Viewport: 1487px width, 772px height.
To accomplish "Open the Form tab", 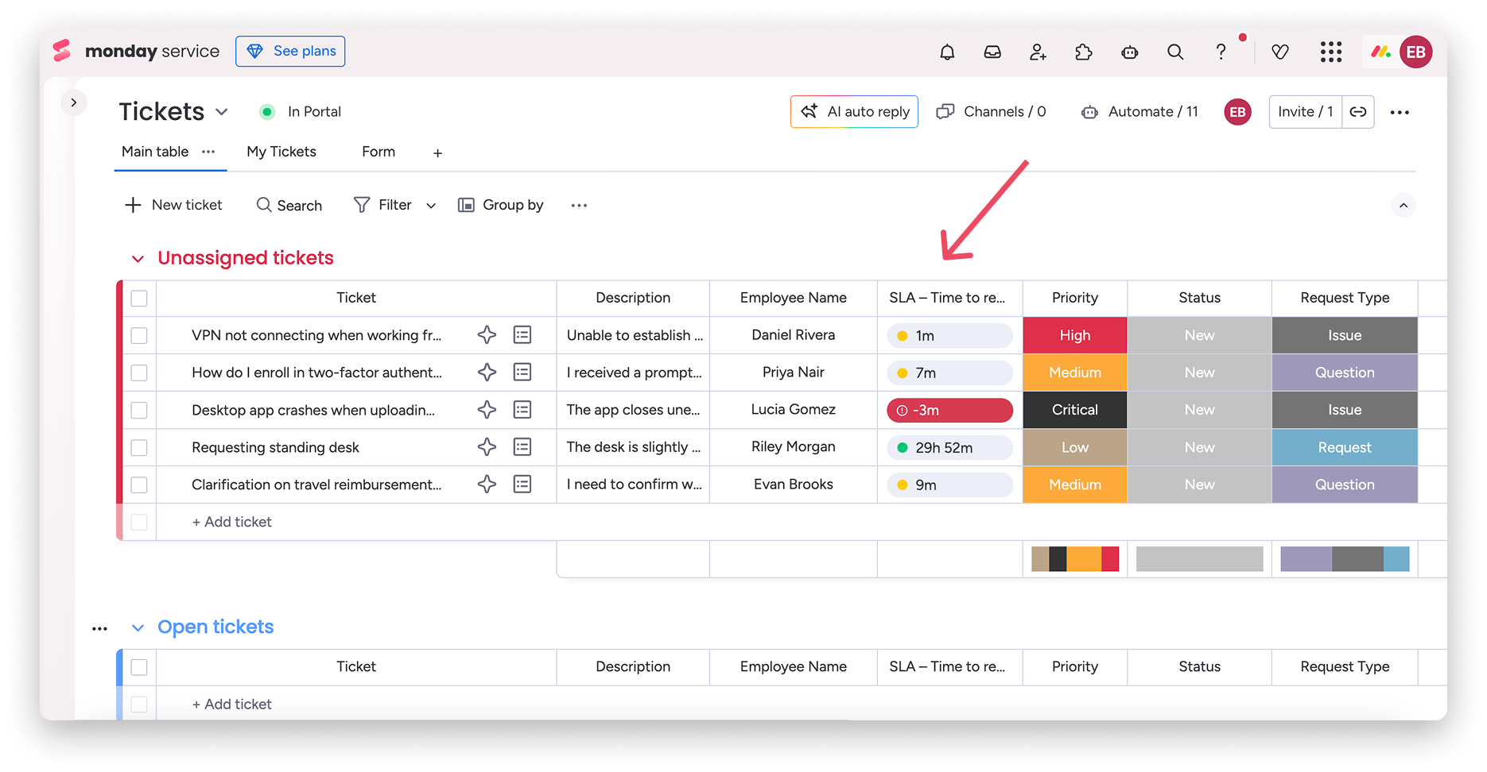I will click(x=378, y=152).
